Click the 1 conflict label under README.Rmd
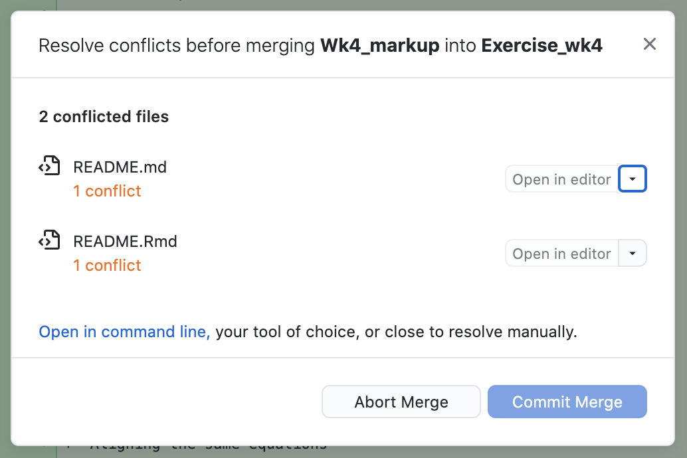Image resolution: width=687 pixels, height=458 pixels. click(x=107, y=266)
